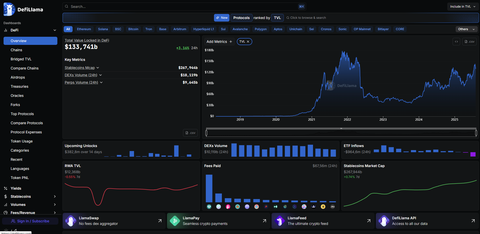The image size is (480, 234).
Task: Click right handle of chart range slider
Action: tap(476, 133)
